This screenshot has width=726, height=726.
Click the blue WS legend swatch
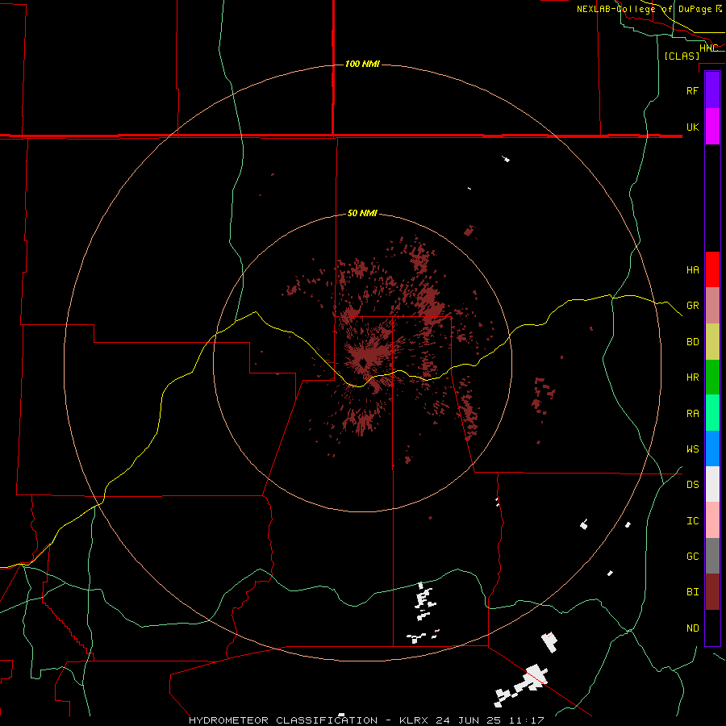712,449
